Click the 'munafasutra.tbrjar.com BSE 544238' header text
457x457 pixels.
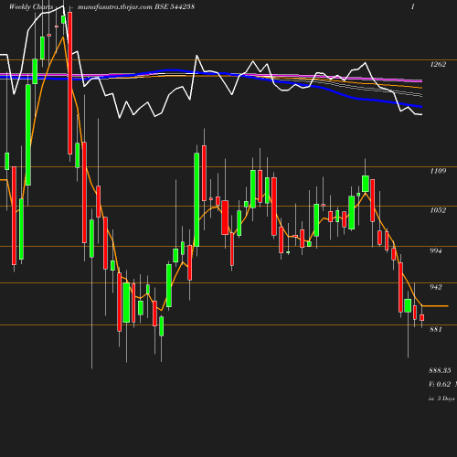(136, 6)
